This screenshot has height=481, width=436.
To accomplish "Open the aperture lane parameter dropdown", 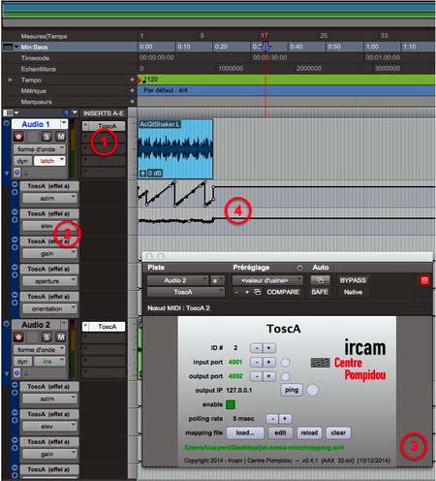I will tap(49, 281).
